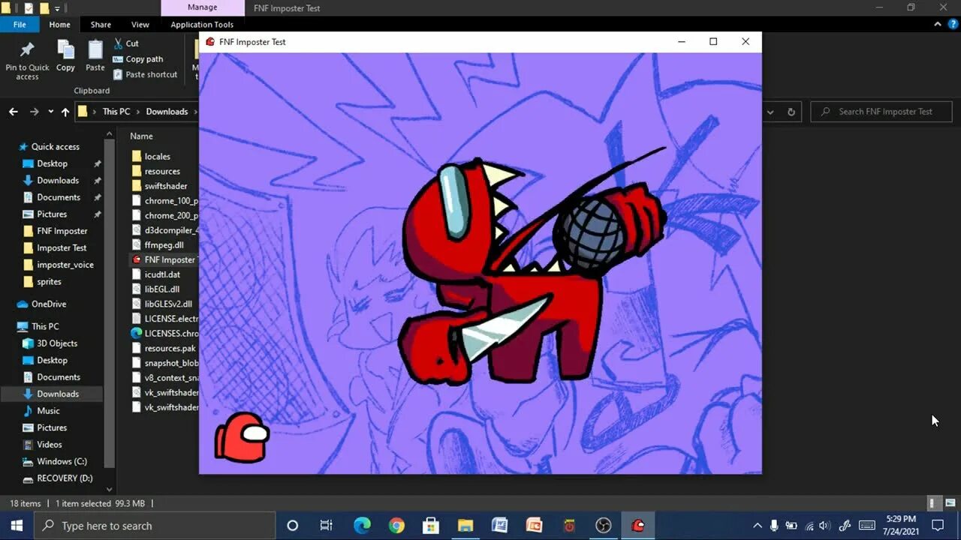Image resolution: width=961 pixels, height=540 pixels.
Task: Open the volume control in system tray
Action: 824,526
